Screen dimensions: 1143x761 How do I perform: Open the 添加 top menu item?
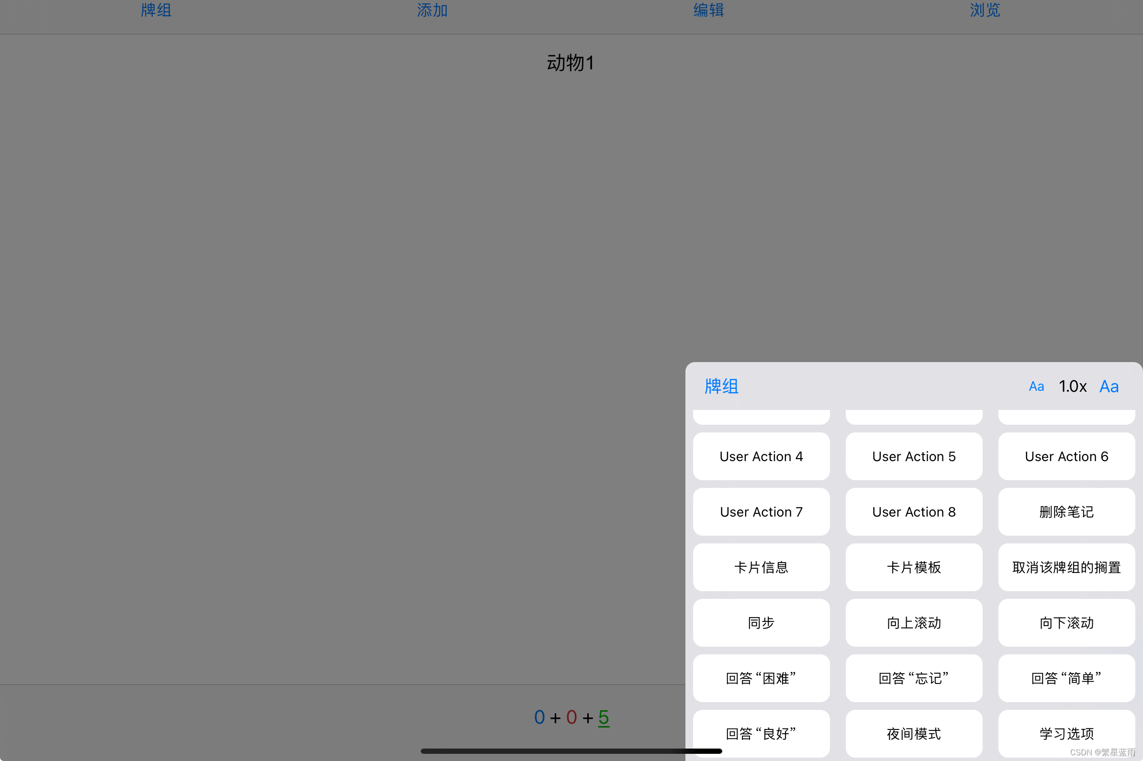[432, 10]
